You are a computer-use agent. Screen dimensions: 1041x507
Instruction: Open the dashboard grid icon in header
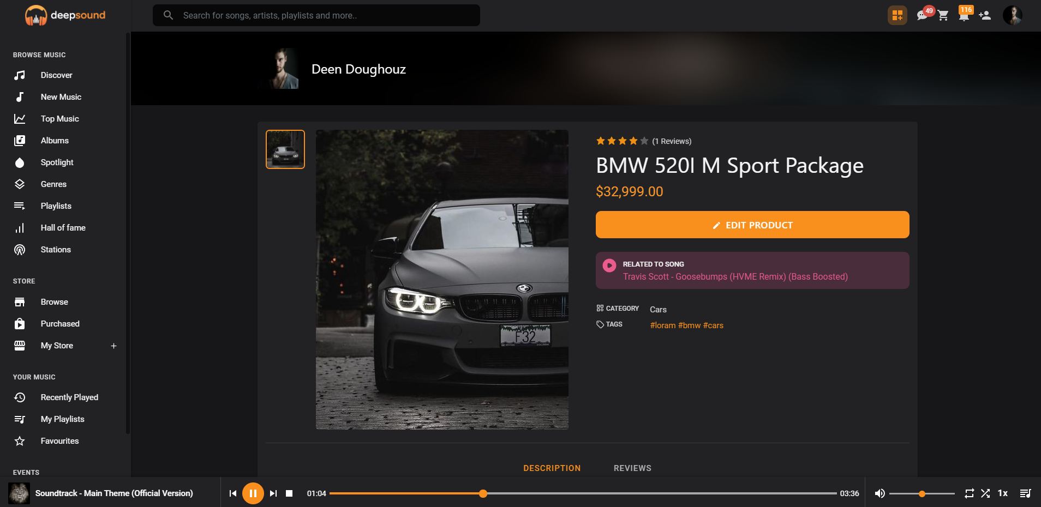(x=897, y=15)
